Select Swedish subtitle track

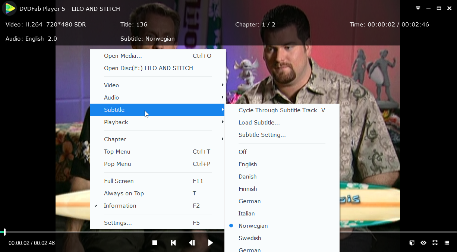282,238
